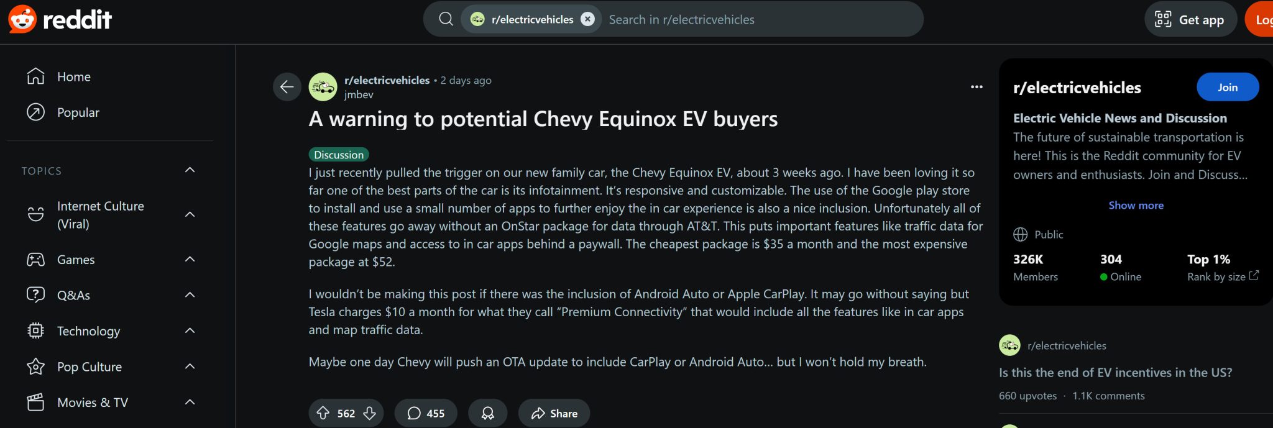Open the search magnifier icon
1273x428 pixels.
click(x=445, y=19)
